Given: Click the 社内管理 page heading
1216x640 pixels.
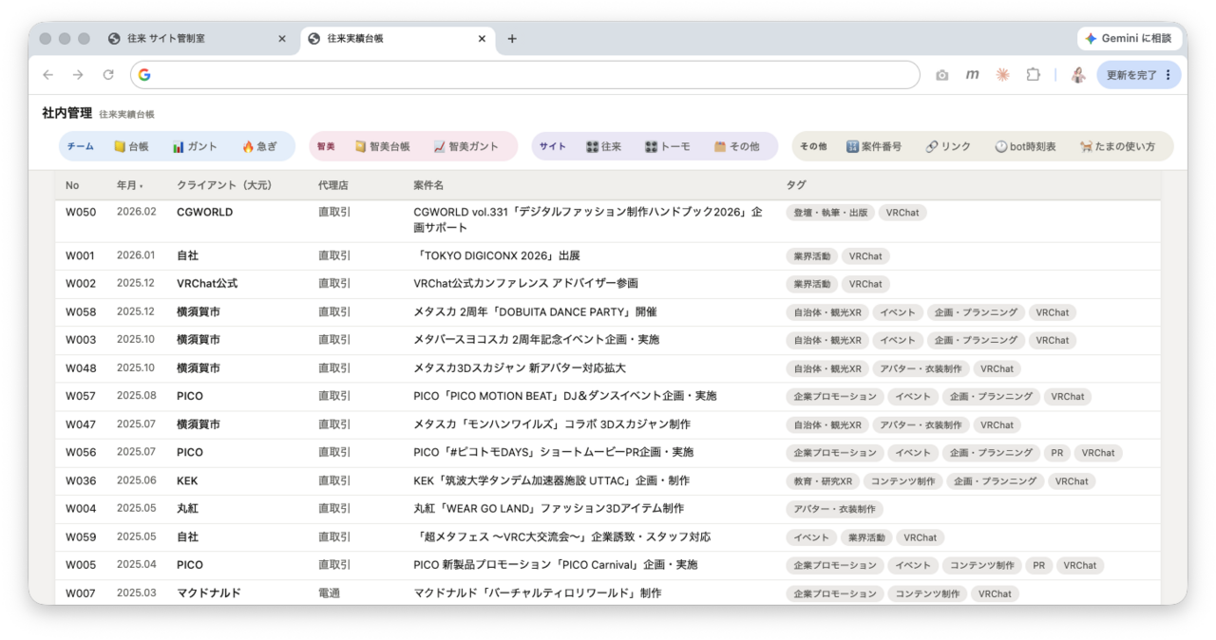Looking at the screenshot, I should pyautogui.click(x=67, y=113).
